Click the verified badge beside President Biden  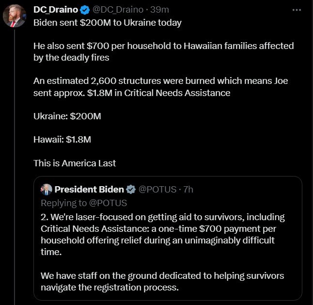[x=131, y=189]
